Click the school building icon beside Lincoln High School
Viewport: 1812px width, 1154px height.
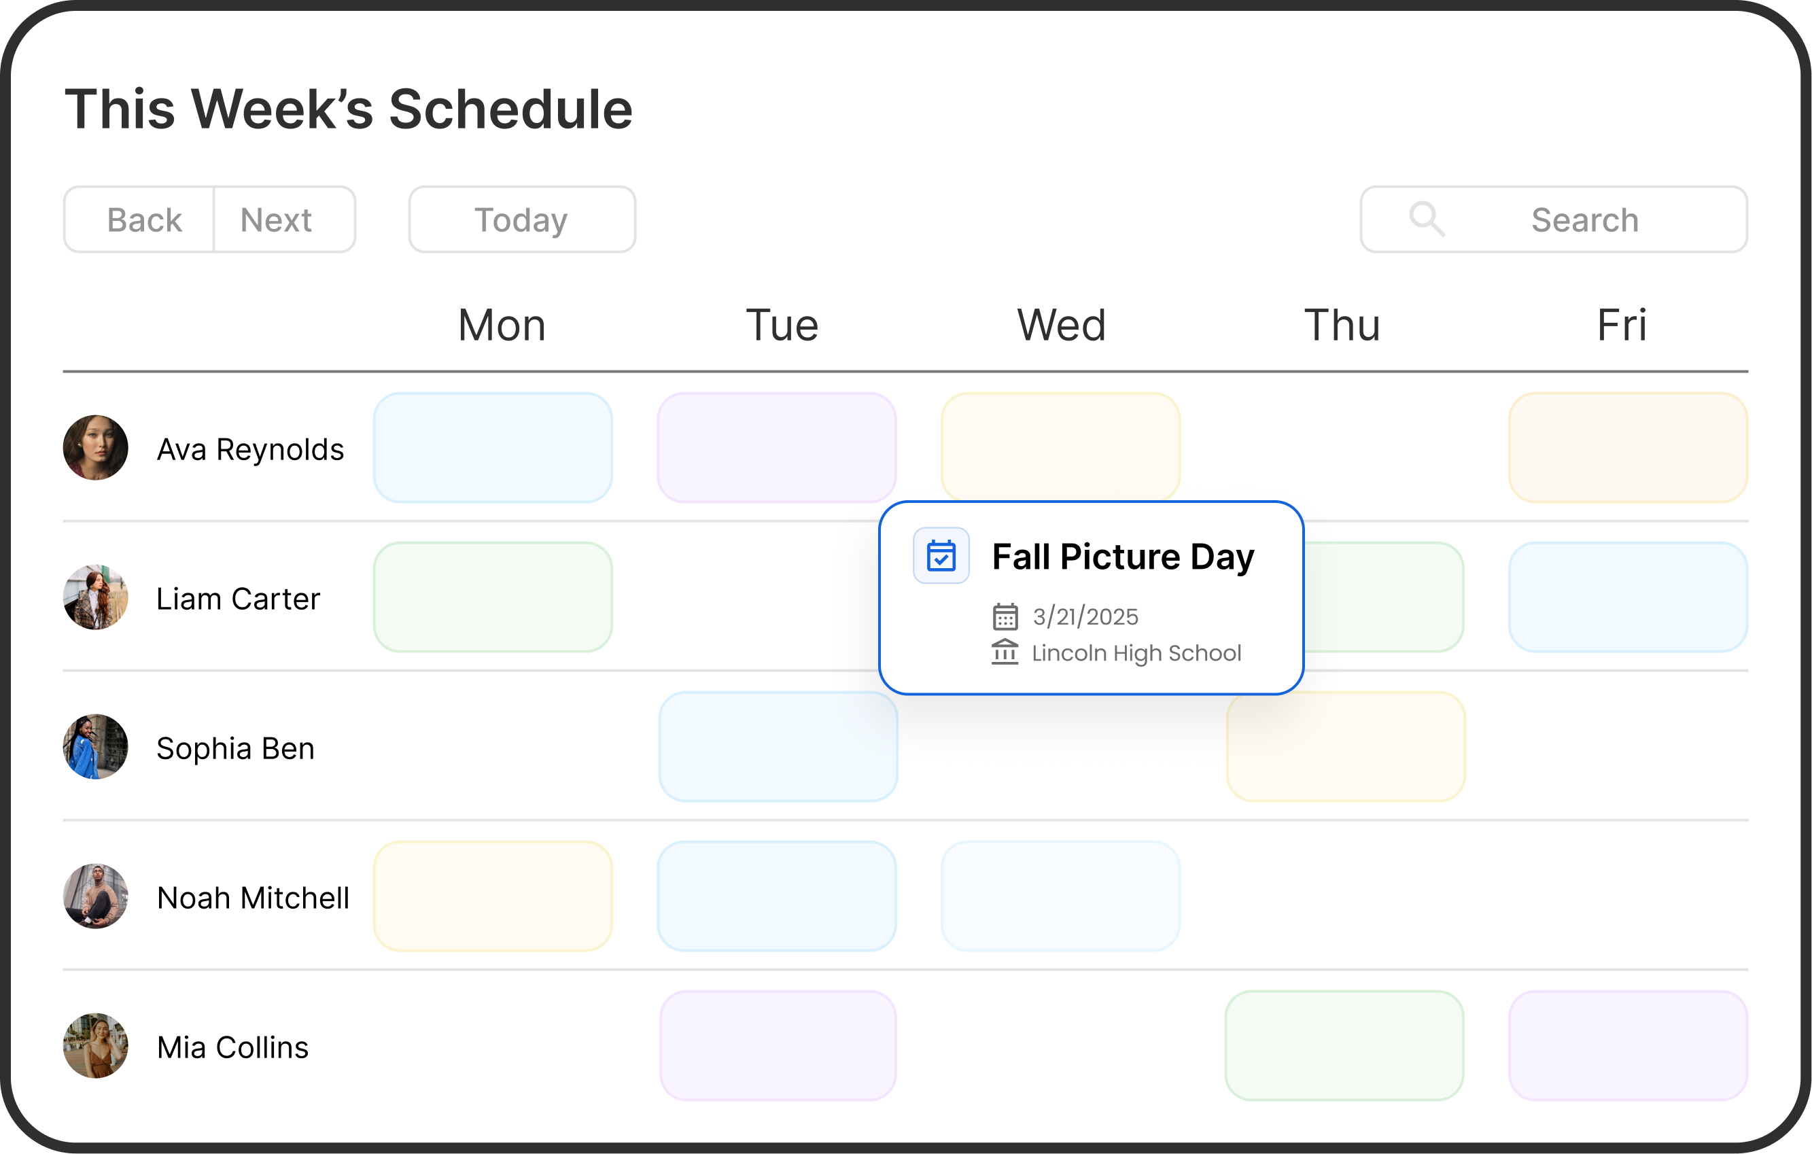[x=1005, y=652]
